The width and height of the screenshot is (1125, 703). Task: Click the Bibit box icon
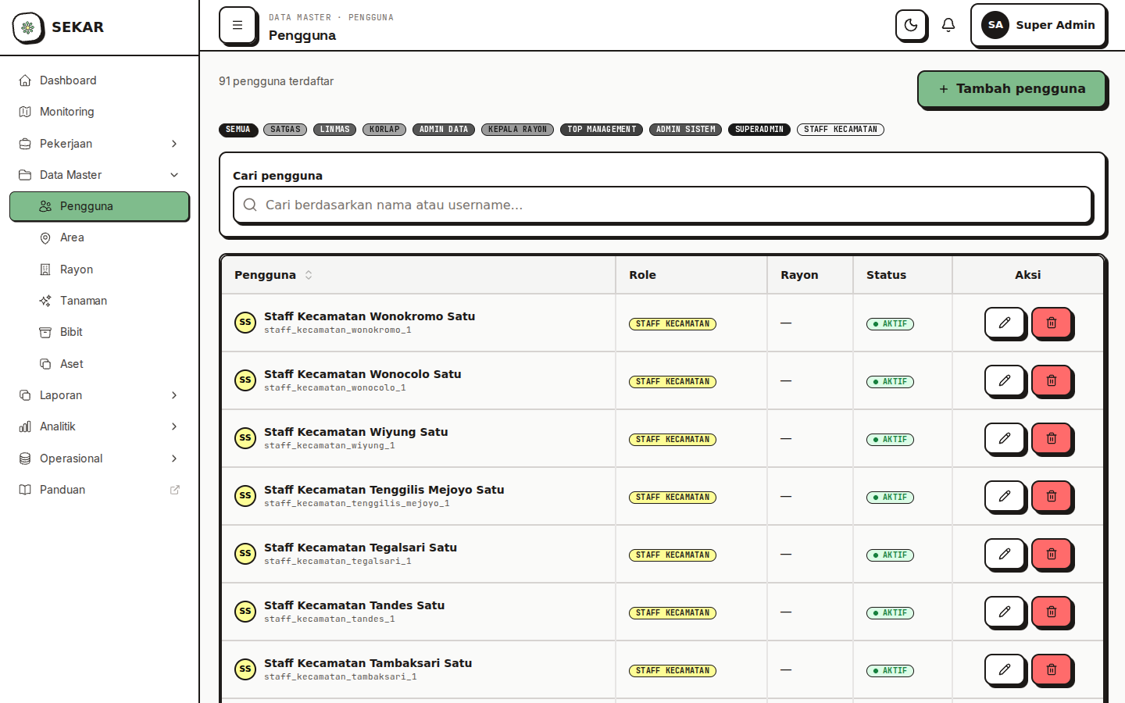point(45,332)
